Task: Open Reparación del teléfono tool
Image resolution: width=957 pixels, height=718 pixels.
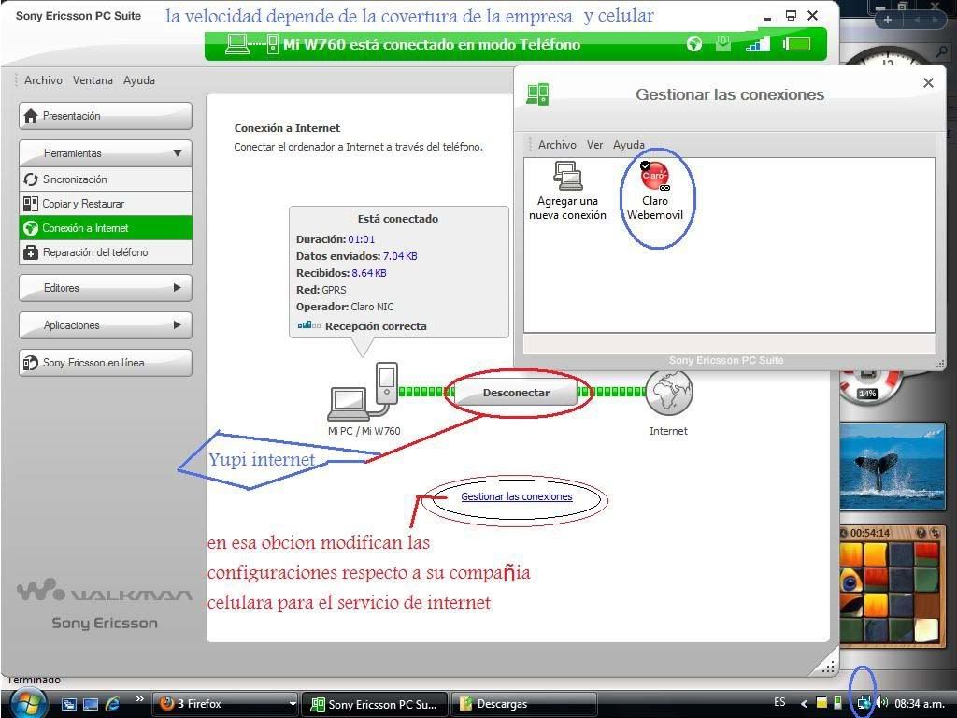Action: pos(106,252)
